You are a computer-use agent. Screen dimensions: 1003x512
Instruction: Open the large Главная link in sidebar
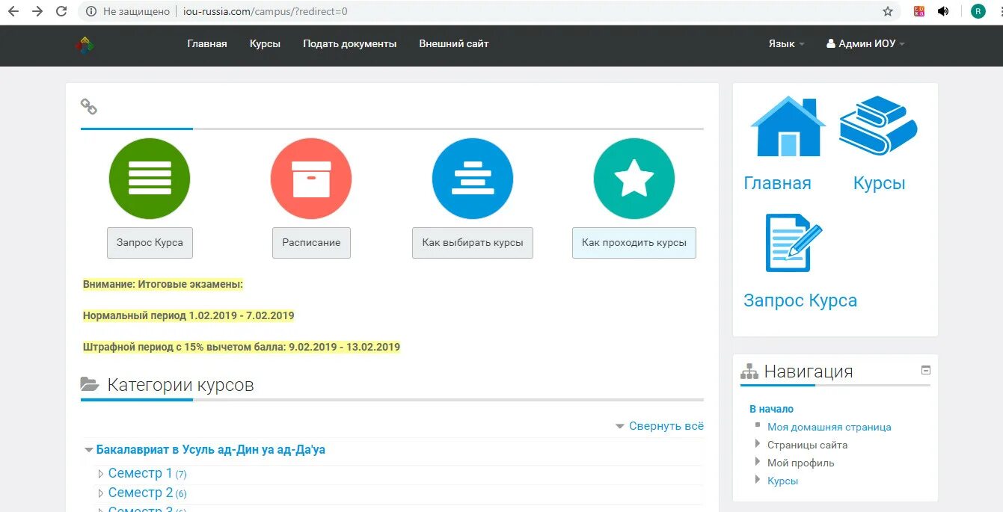(x=777, y=183)
